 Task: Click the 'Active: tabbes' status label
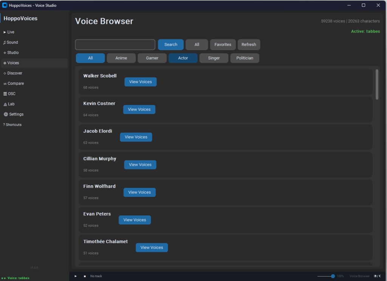[365, 31]
